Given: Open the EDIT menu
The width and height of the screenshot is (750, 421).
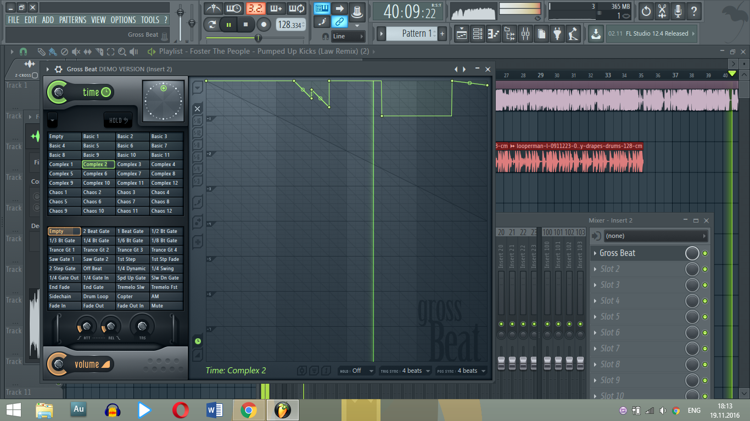Looking at the screenshot, I should (31, 20).
